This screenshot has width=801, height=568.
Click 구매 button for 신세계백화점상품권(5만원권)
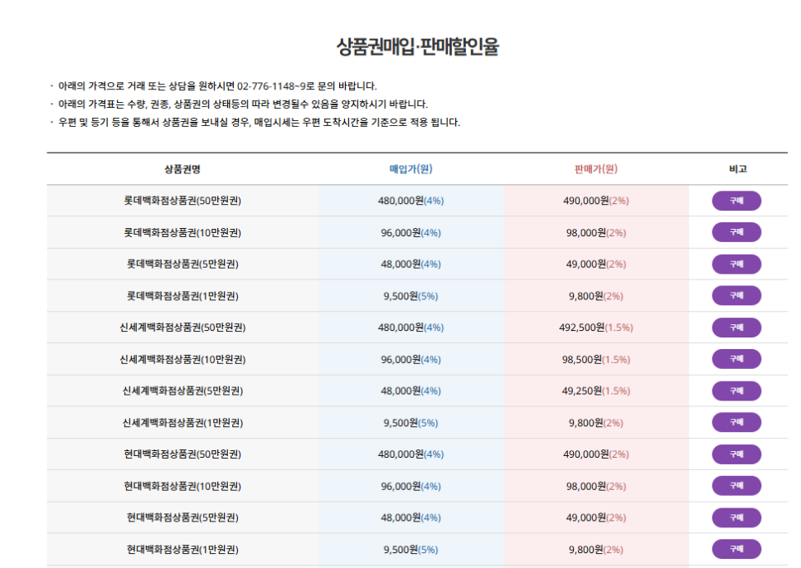[736, 391]
